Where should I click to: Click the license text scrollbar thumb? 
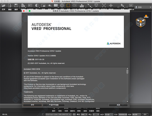tap(127, 72)
